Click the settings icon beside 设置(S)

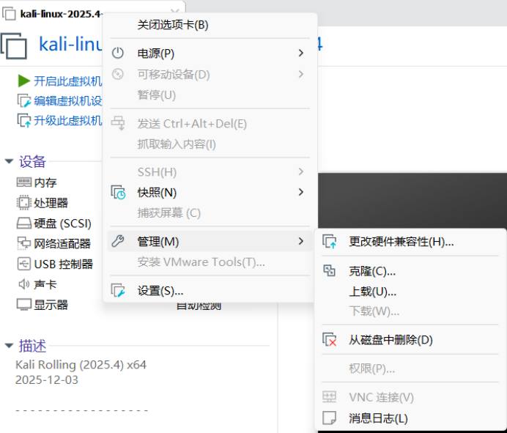click(x=118, y=290)
